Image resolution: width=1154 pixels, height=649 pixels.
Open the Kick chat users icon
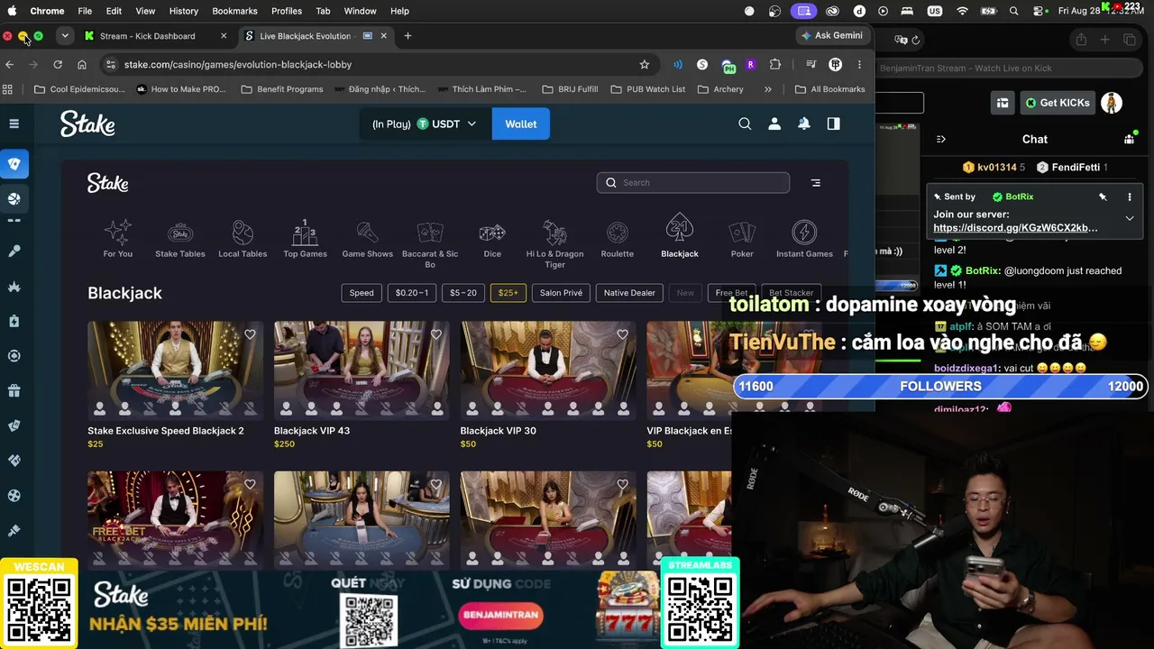point(1129,139)
